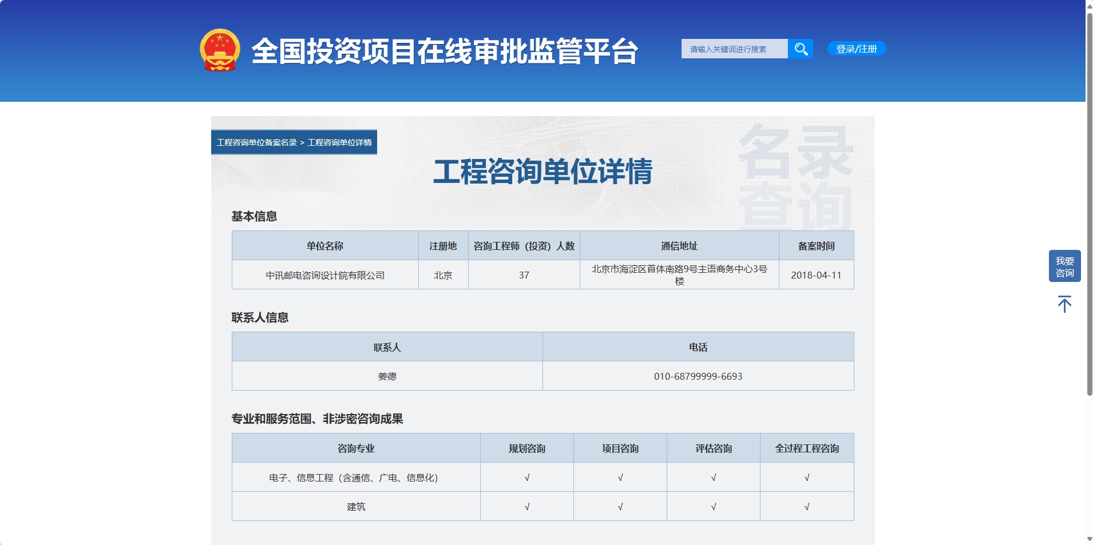The width and height of the screenshot is (1093, 545).
Task: Click the 全过程工程咨询 checkmark for 建筑 row
Action: tap(807, 506)
